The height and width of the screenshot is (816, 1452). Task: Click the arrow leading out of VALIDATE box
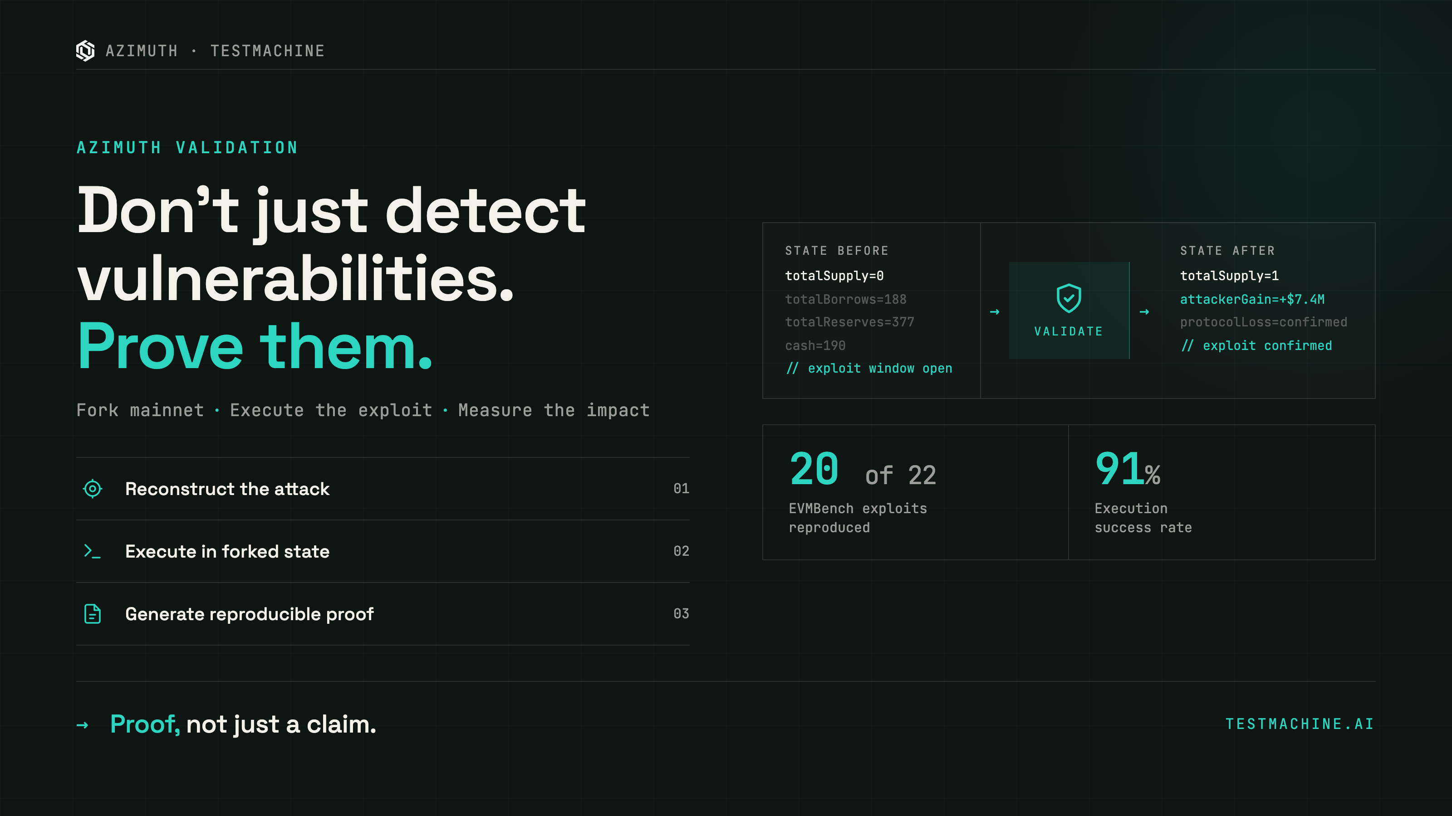[x=1144, y=311]
